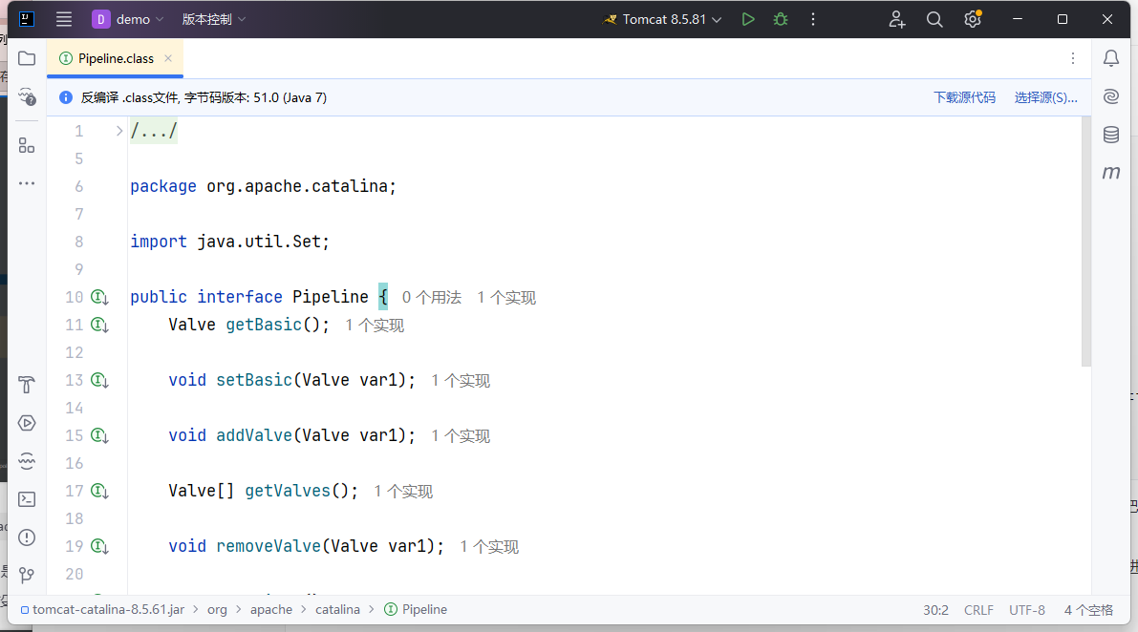
Task: Click the implementation gutter marker on line 13
Action: click(x=99, y=380)
